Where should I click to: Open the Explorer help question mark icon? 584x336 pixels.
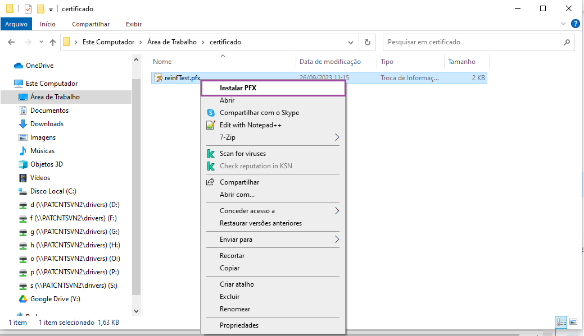[x=575, y=24]
